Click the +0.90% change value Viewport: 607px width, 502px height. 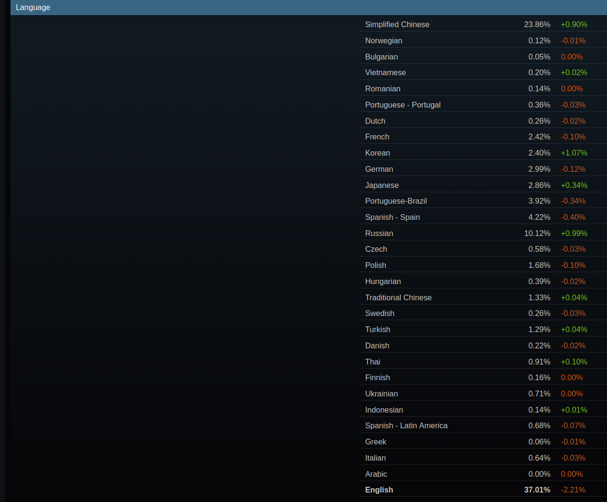click(574, 24)
